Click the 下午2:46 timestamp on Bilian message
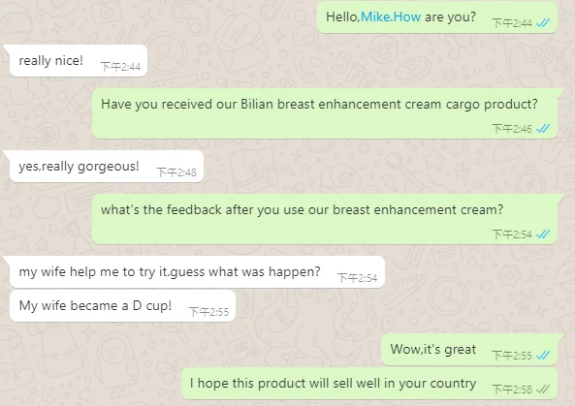Image resolution: width=575 pixels, height=406 pixels. coord(512,129)
